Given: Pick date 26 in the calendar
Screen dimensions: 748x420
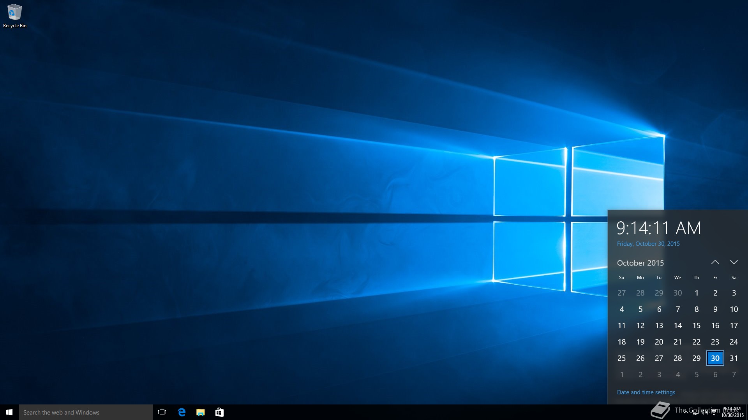Looking at the screenshot, I should (x=640, y=358).
